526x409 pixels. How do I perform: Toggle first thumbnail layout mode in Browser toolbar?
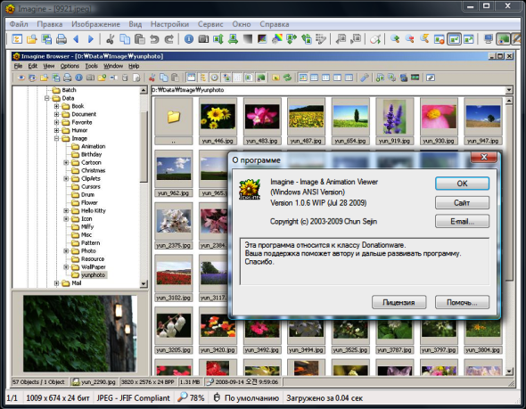(303, 78)
